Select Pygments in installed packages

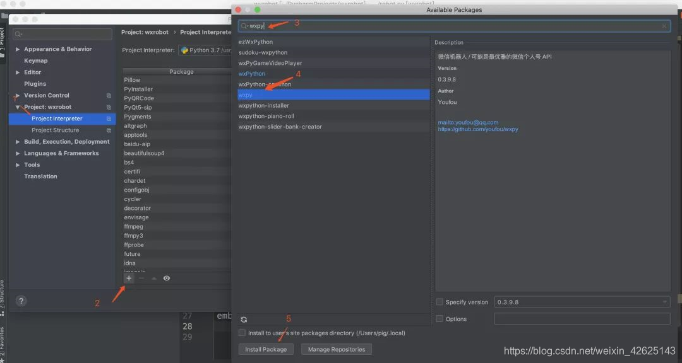[177, 117]
